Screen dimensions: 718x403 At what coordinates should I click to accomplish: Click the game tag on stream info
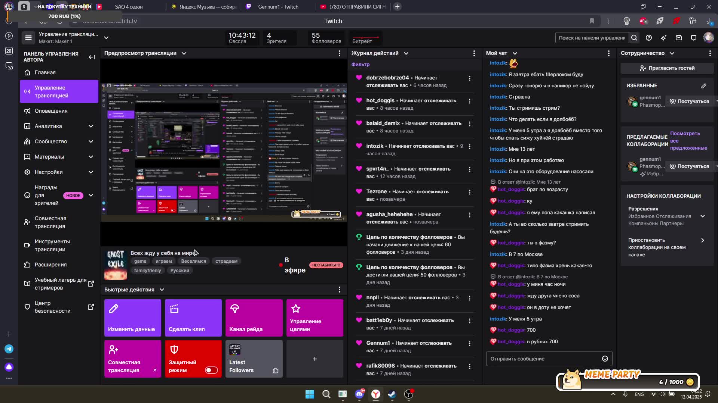140,261
